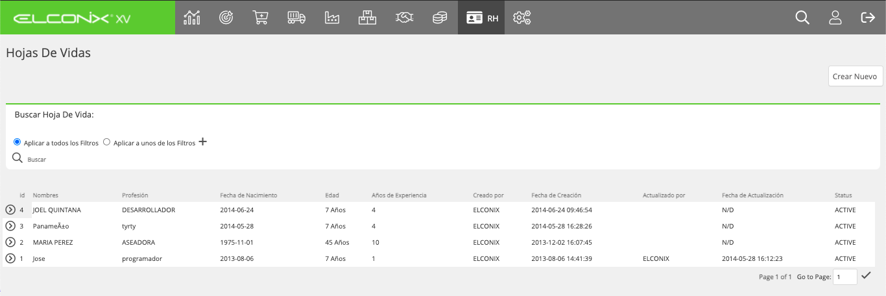The image size is (886, 296).
Task: Click the Crear Nuevo button
Action: pyautogui.click(x=855, y=76)
